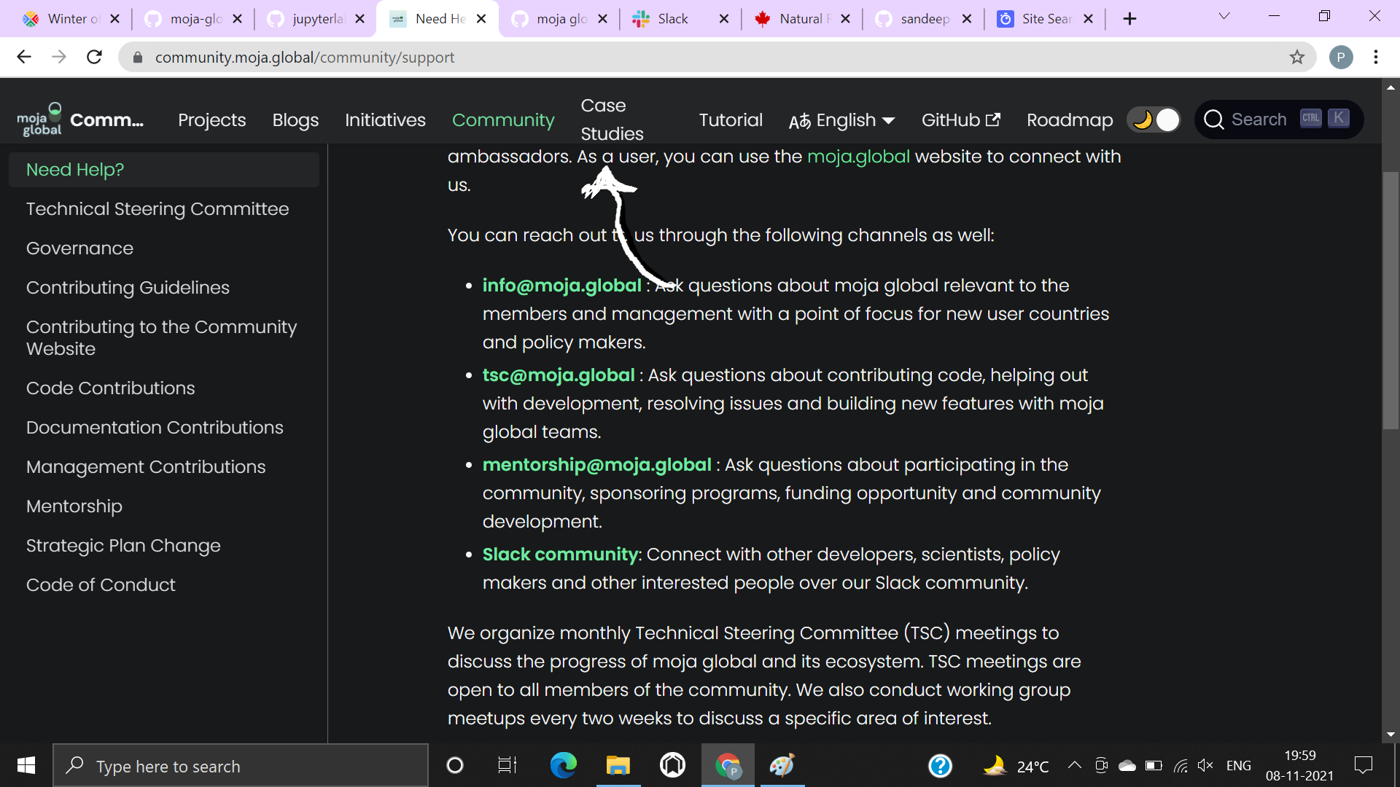Viewport: 1400px width, 787px height.
Task: Open the Code of Conduct page
Action: point(100,584)
